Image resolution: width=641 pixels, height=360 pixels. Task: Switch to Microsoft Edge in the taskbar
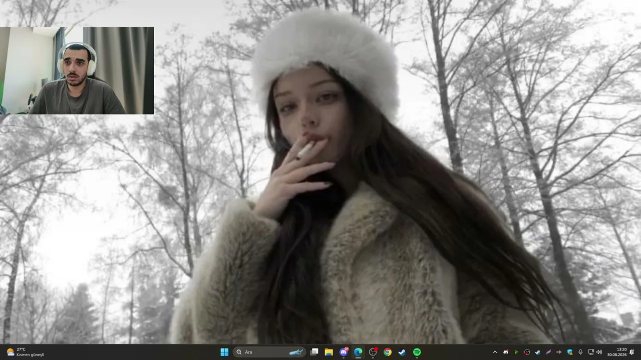pyautogui.click(x=358, y=352)
